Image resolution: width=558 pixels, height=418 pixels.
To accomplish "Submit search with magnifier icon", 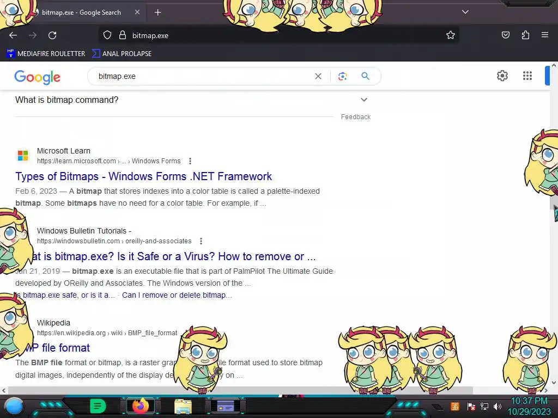I will (x=366, y=76).
